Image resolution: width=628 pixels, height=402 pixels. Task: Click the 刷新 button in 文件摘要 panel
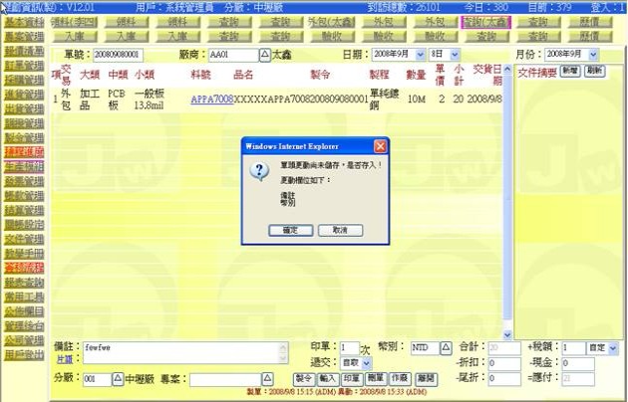pyautogui.click(x=594, y=72)
